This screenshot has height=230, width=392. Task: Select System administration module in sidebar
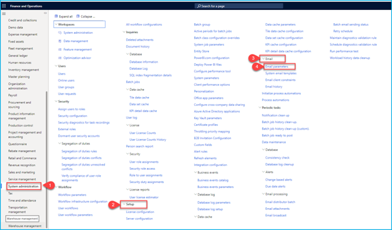pyautogui.click(x=23, y=186)
